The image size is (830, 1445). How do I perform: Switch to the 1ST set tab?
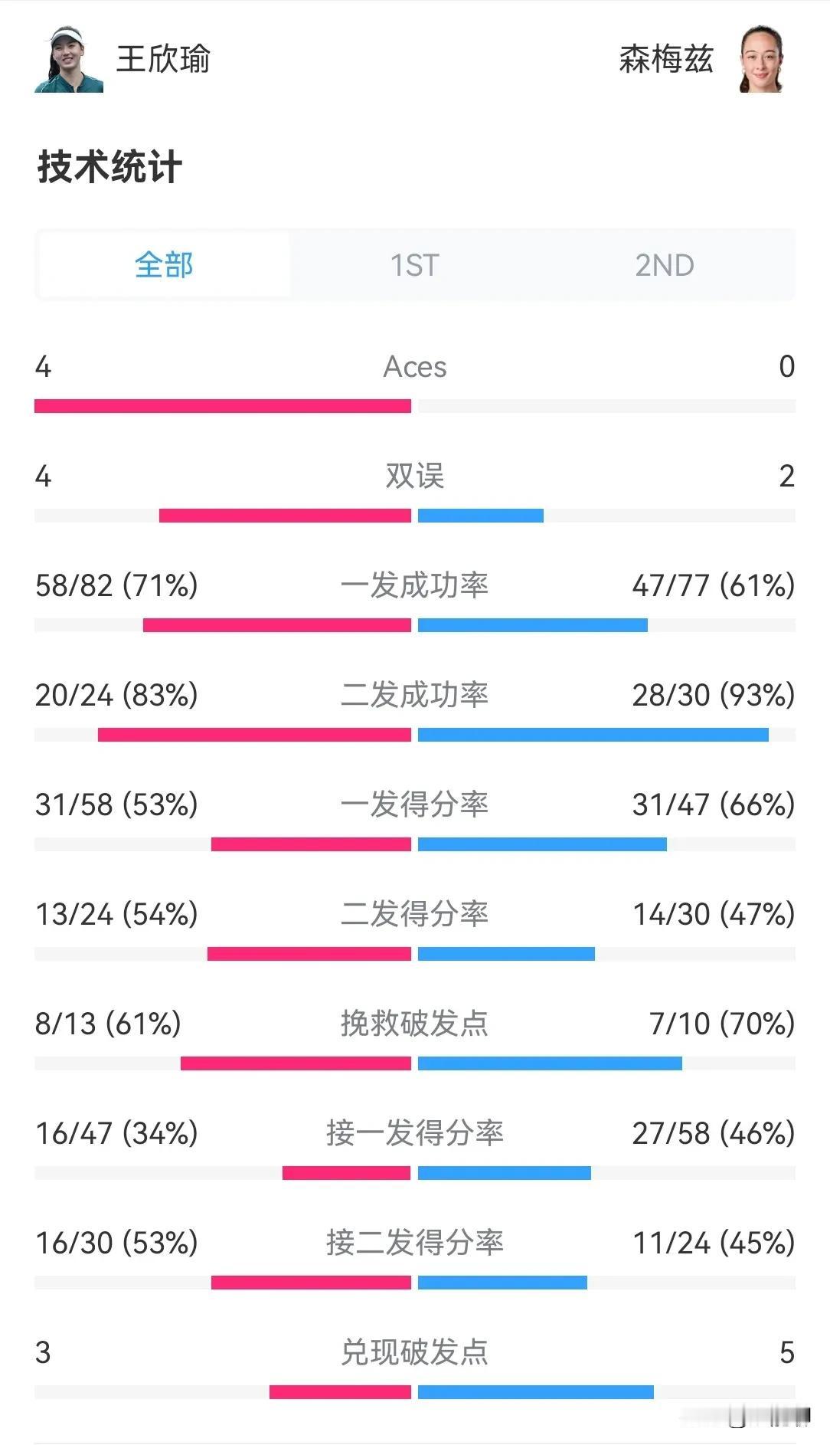coord(414,265)
